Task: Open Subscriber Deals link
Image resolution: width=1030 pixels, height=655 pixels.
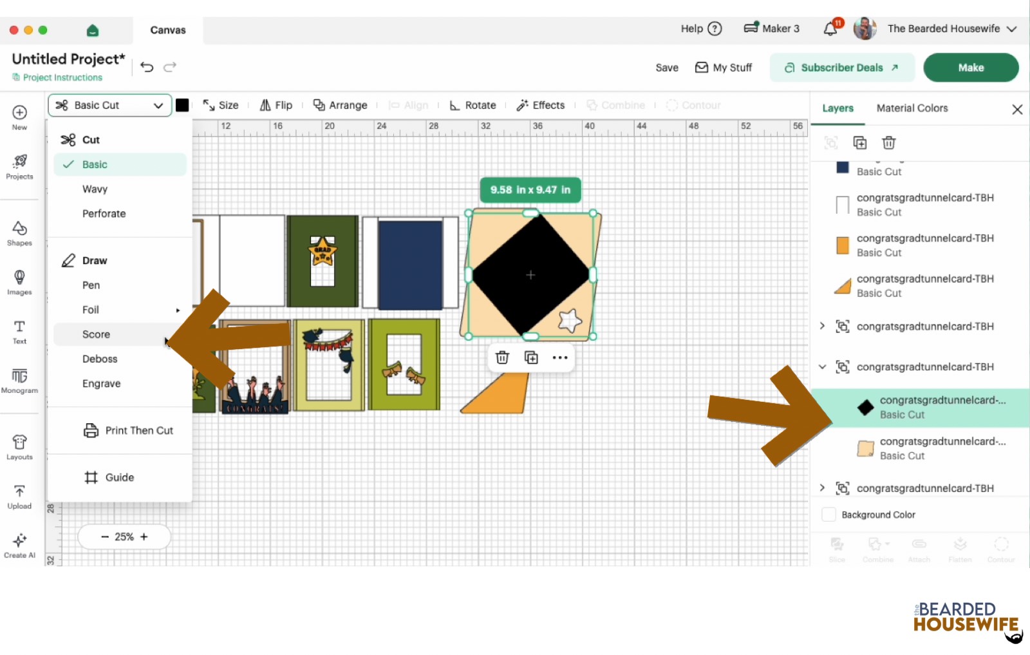Action: point(842,68)
